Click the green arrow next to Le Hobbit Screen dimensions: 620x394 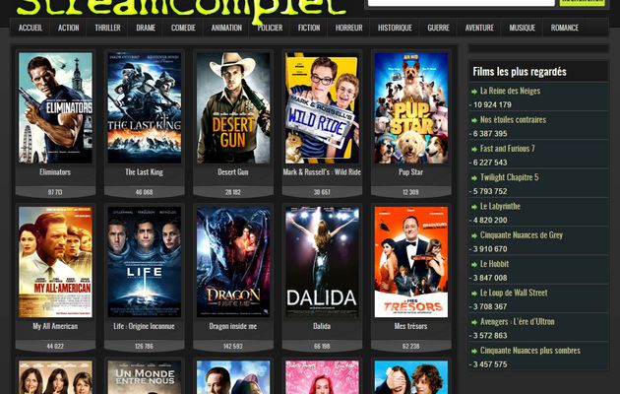(474, 265)
